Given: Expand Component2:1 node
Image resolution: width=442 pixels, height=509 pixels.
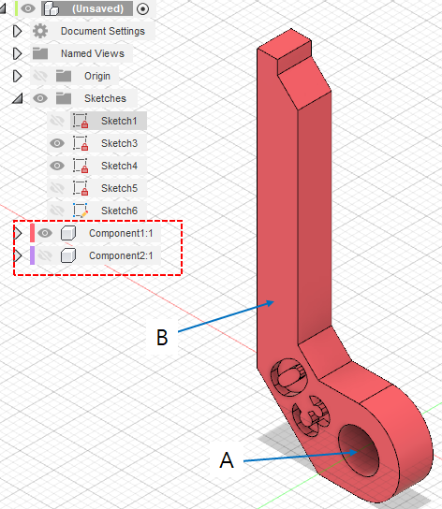Looking at the screenshot, I should [x=18, y=255].
